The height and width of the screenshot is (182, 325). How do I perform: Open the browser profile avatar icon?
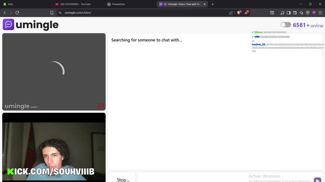(x=314, y=13)
